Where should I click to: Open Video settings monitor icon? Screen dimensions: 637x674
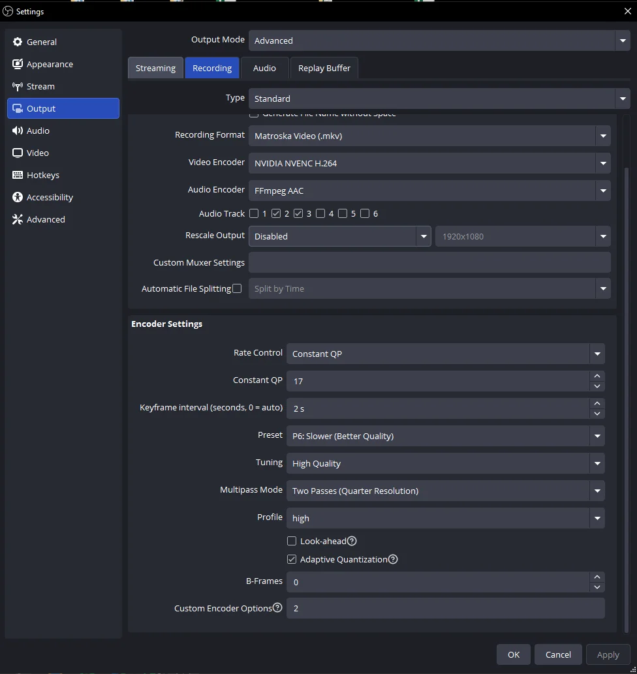[18, 153]
